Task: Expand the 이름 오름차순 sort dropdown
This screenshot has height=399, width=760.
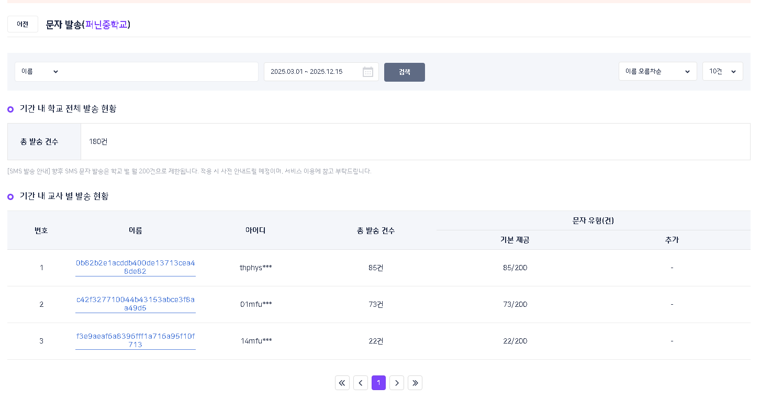Action: (x=657, y=72)
